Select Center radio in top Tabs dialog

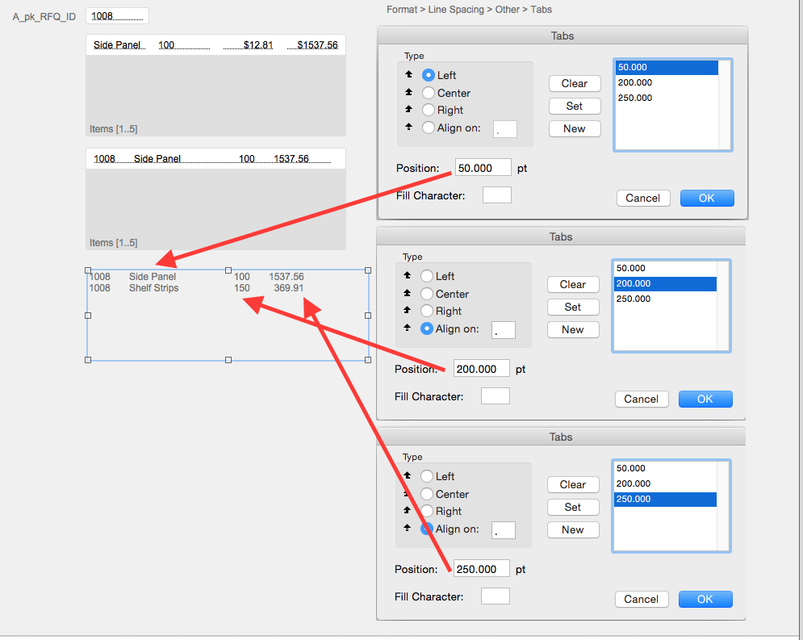point(428,93)
